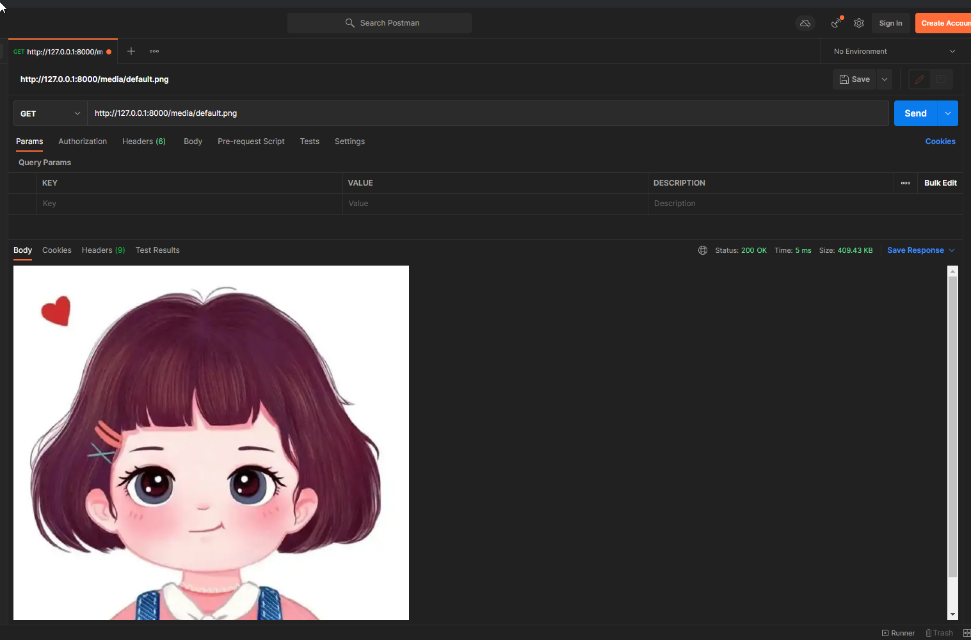Open the request Headers (6) tab
971x640 pixels.
144,141
